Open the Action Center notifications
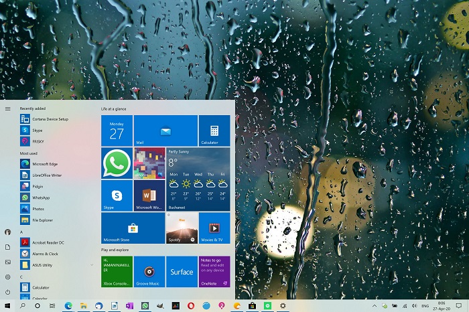The image size is (469, 312). pos(458,306)
